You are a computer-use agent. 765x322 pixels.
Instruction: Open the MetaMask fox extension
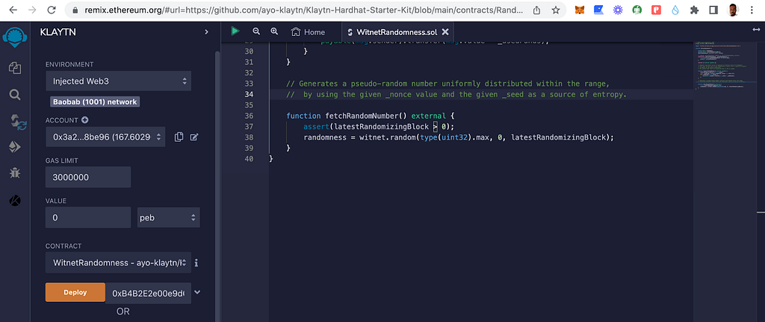click(x=579, y=10)
